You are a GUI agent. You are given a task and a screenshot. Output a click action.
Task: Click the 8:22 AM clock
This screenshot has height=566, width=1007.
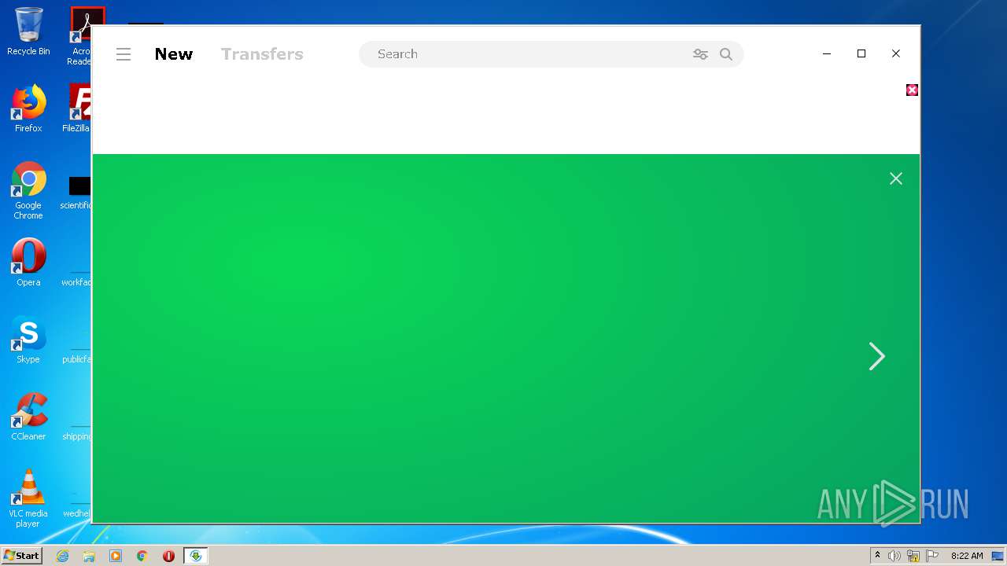(x=967, y=556)
